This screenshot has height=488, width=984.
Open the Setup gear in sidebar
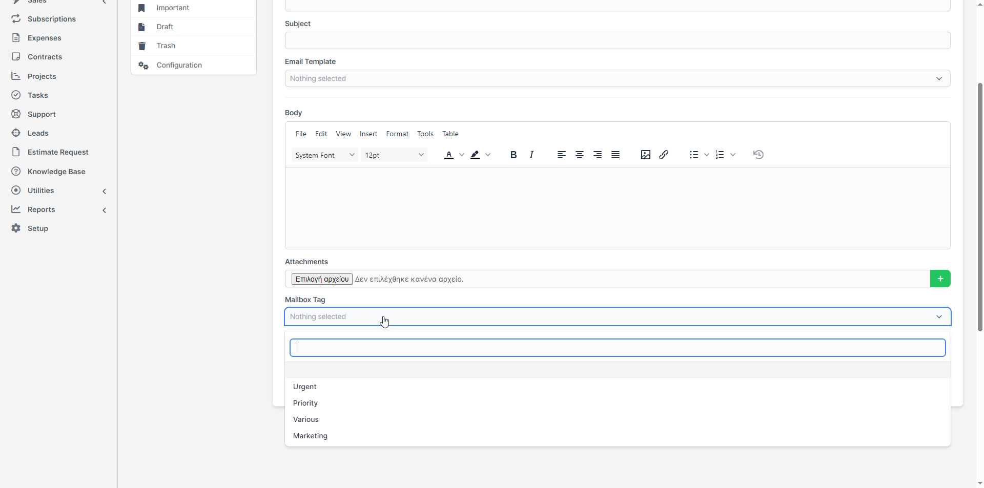(x=16, y=228)
